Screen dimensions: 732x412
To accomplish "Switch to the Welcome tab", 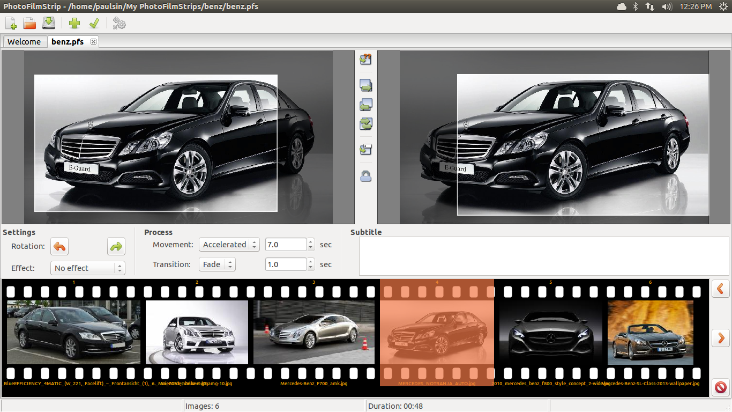I will (x=24, y=42).
